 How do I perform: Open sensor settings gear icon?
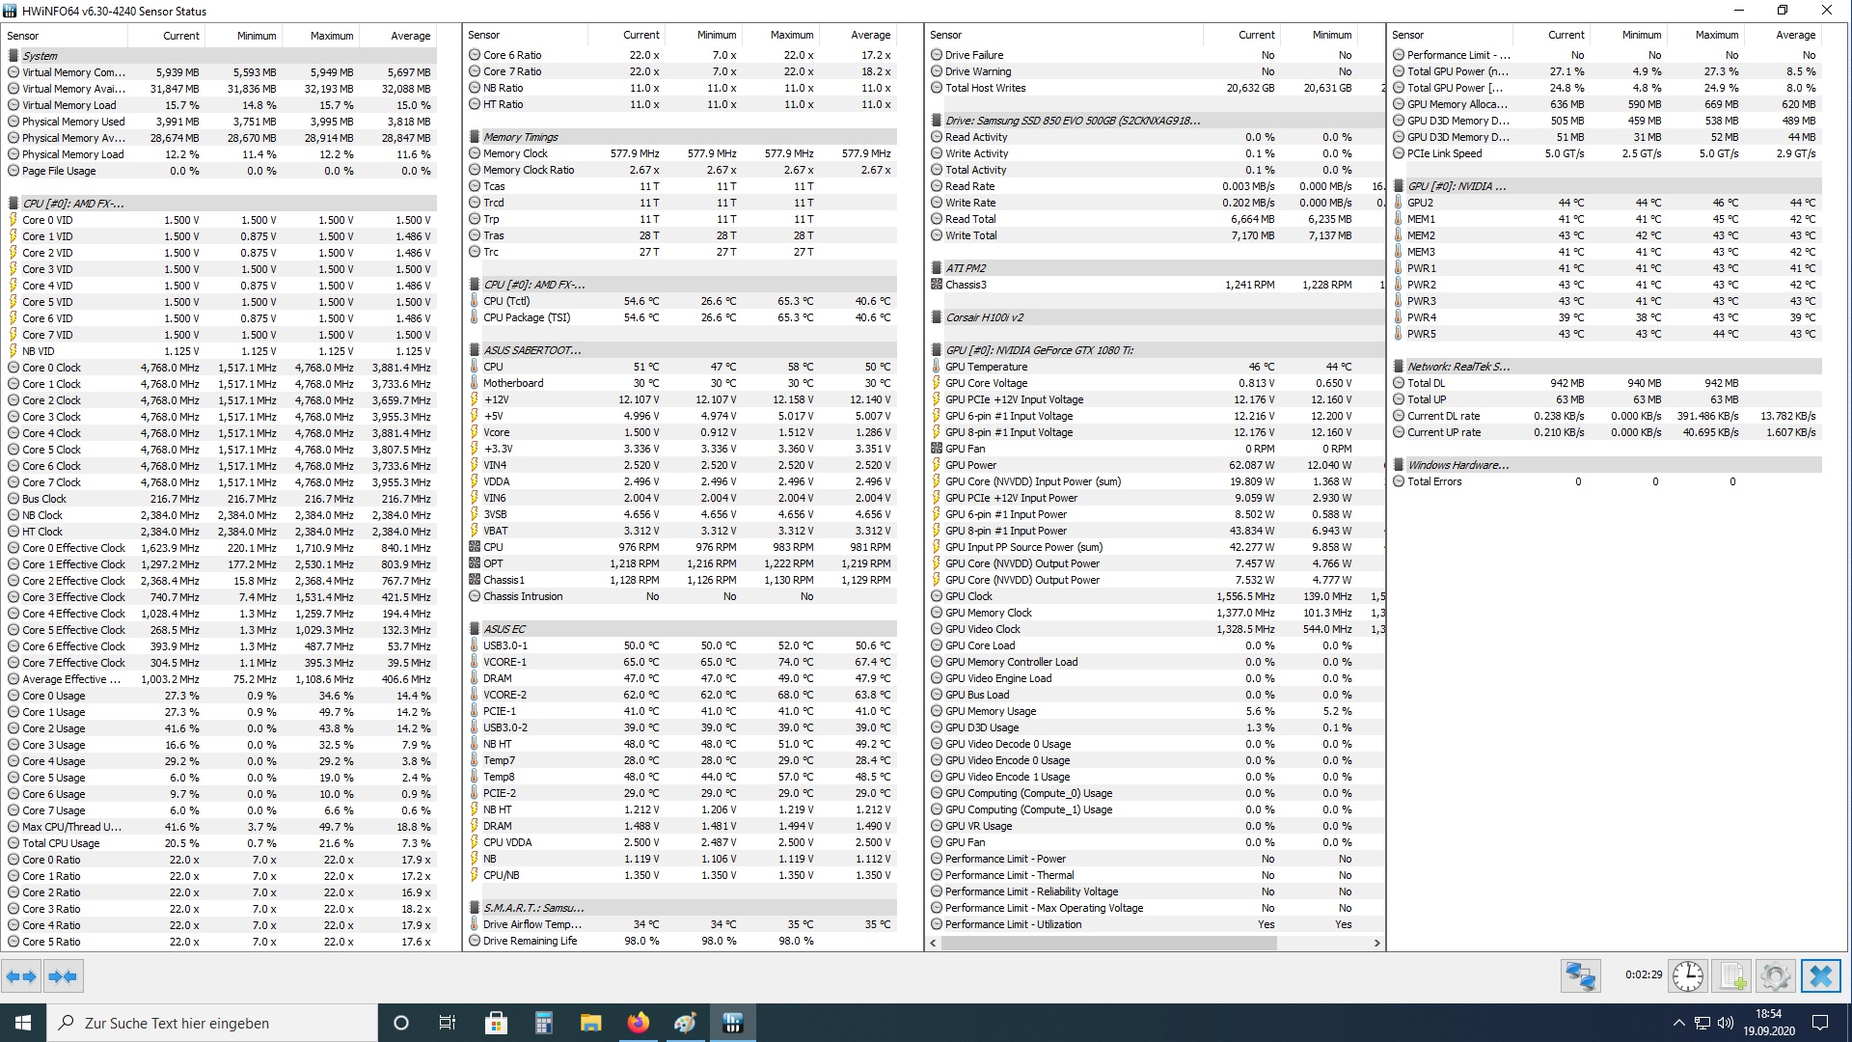(x=1776, y=976)
